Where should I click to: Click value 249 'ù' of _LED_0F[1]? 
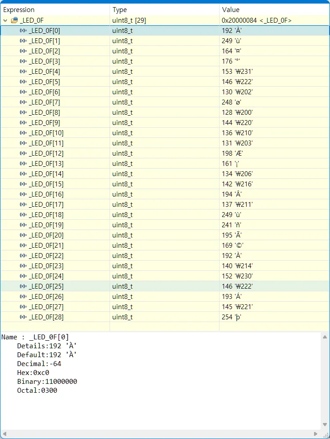point(232,41)
